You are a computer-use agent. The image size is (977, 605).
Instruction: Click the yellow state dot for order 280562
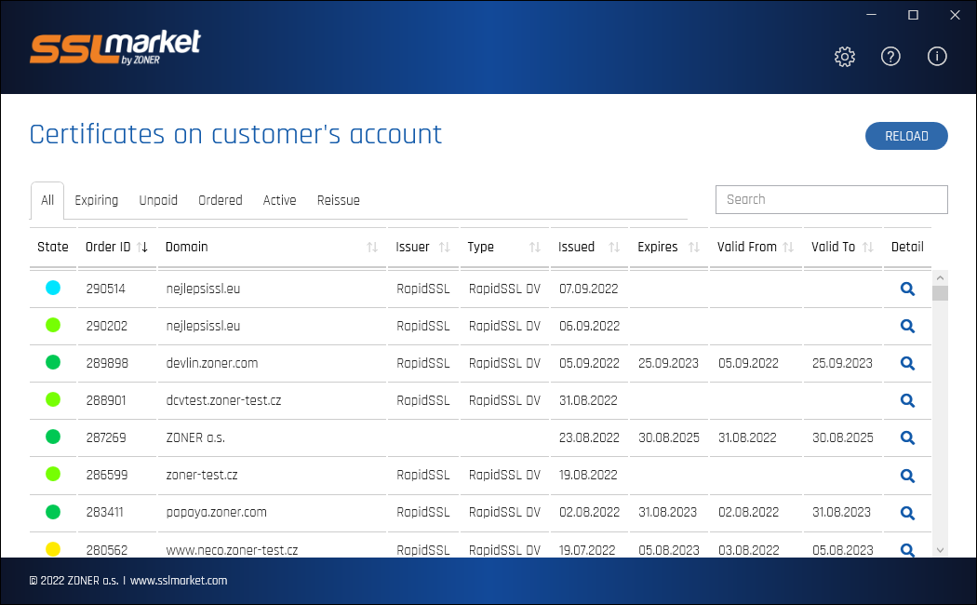(53, 549)
